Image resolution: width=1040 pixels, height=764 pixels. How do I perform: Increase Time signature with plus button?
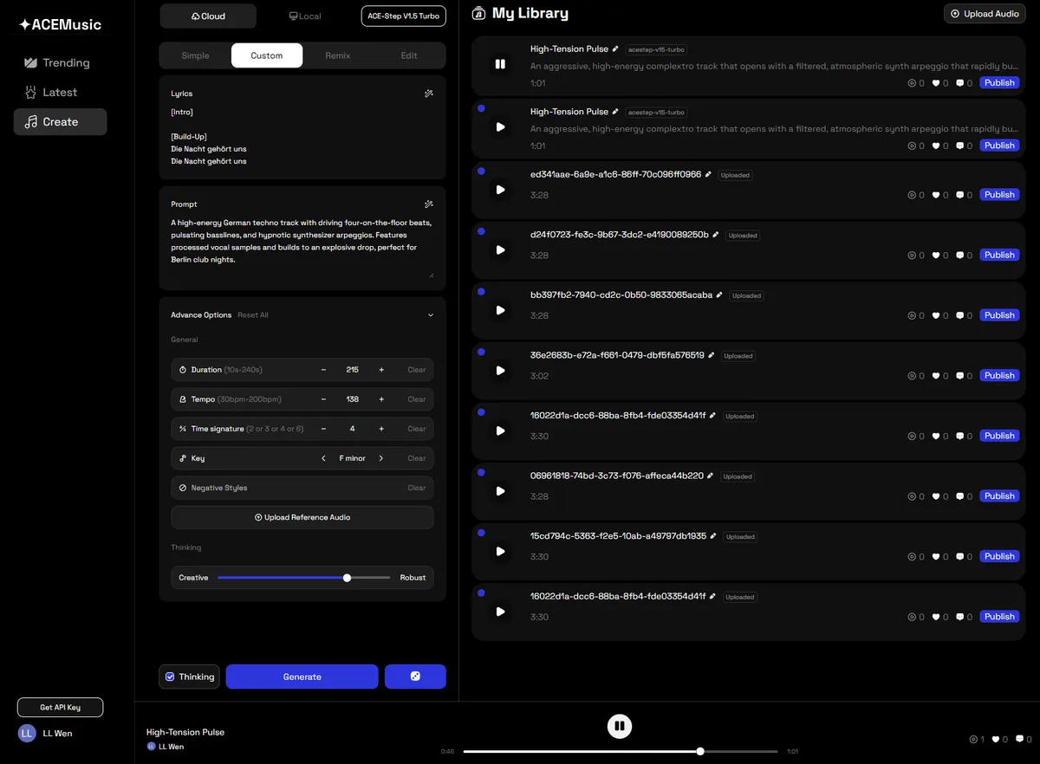[x=380, y=429]
